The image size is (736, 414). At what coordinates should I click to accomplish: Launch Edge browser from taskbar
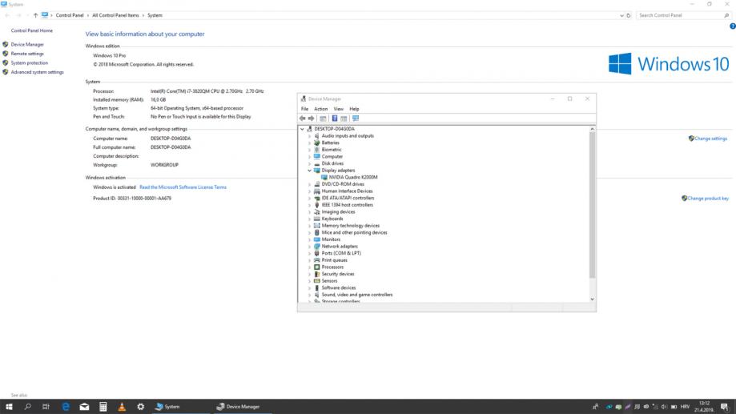66,407
